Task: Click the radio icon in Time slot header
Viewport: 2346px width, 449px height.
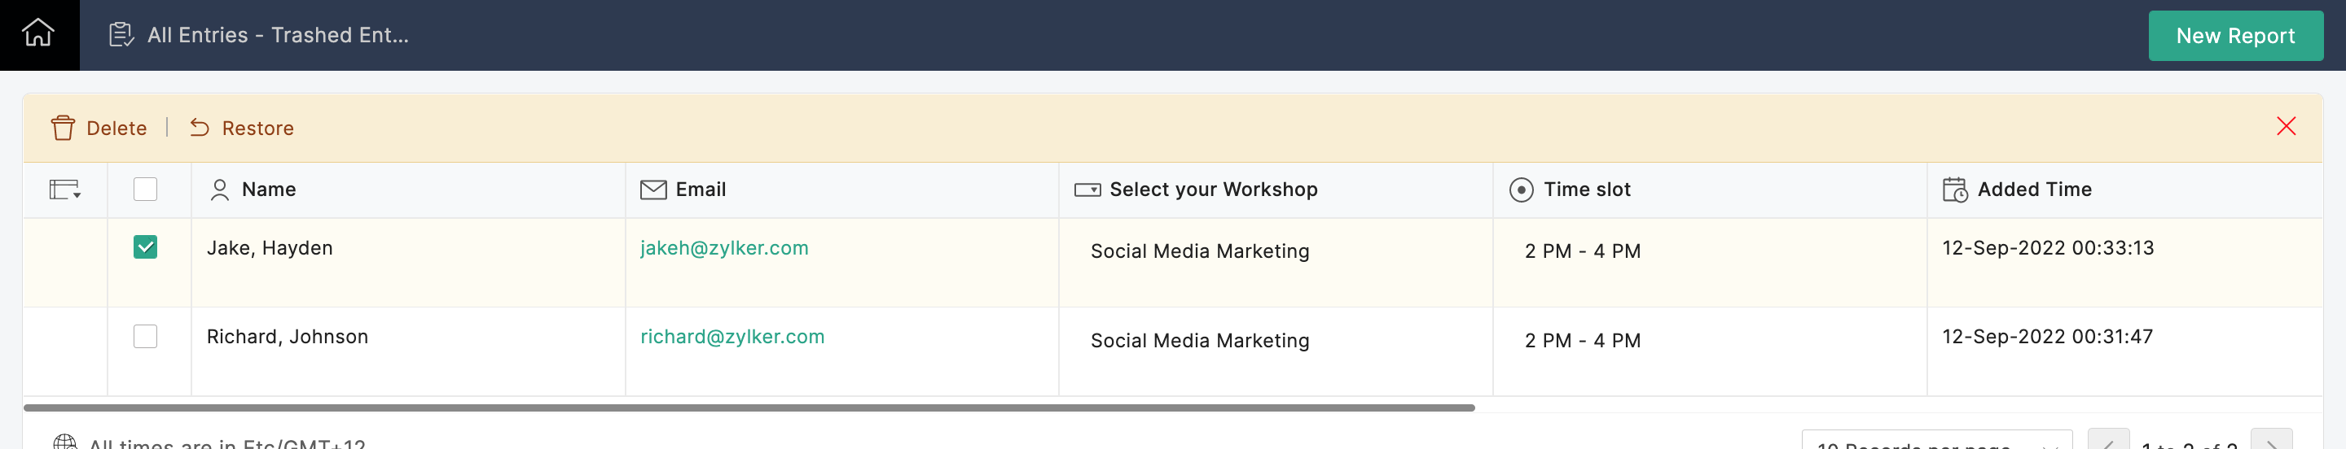Action: click(x=1520, y=190)
